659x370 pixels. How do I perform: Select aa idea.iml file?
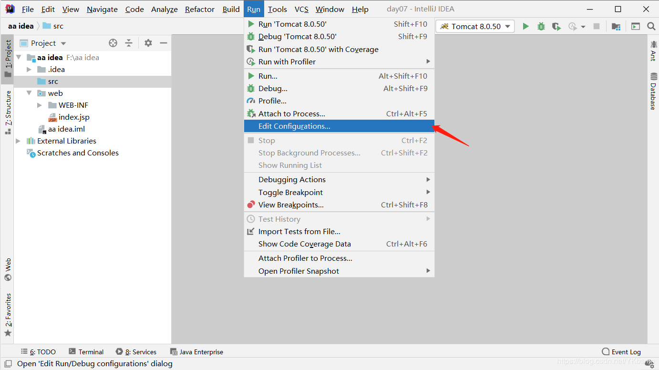pyautogui.click(x=61, y=129)
